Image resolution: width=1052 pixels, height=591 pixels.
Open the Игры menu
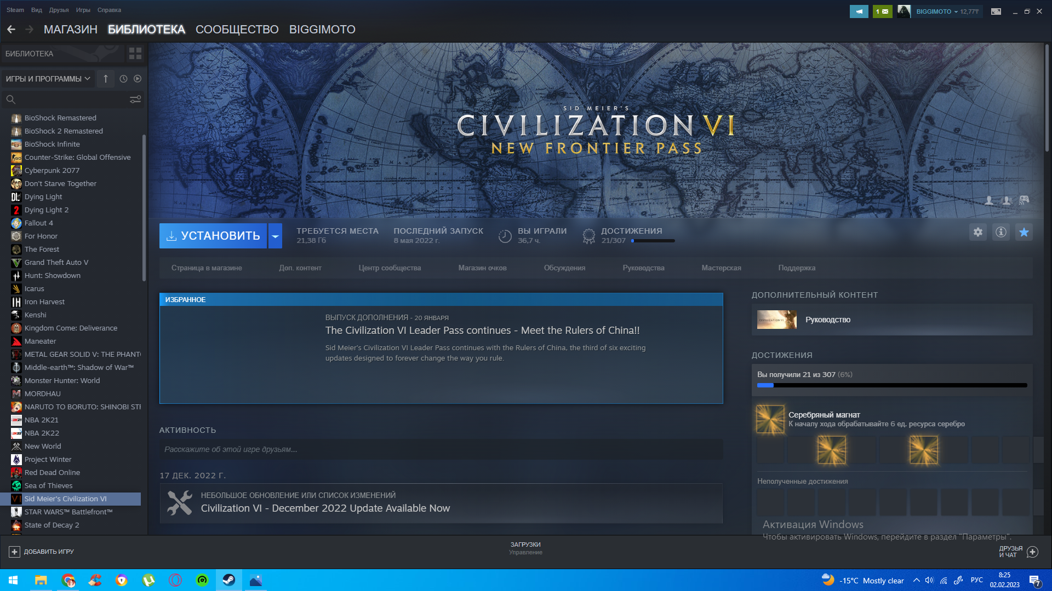click(x=83, y=10)
